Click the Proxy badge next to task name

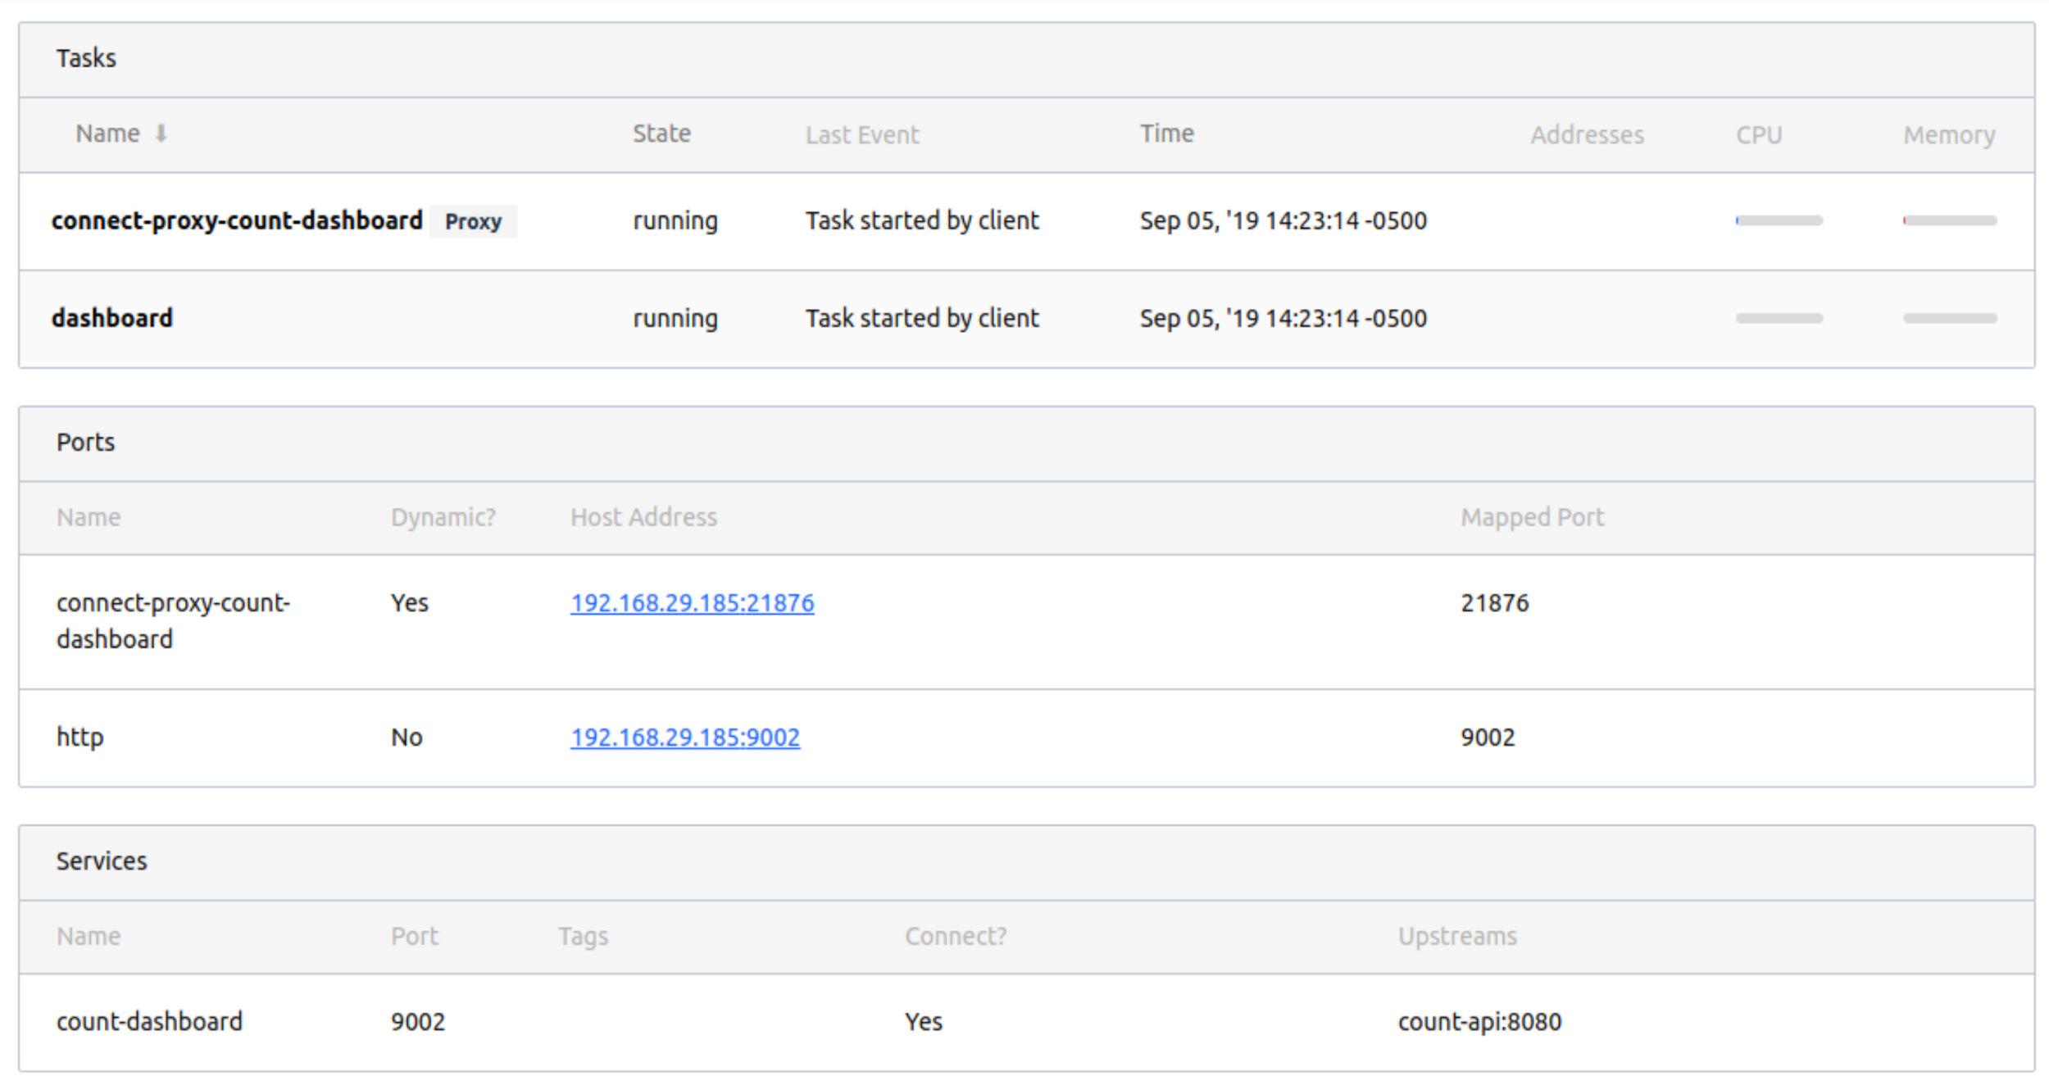(473, 221)
